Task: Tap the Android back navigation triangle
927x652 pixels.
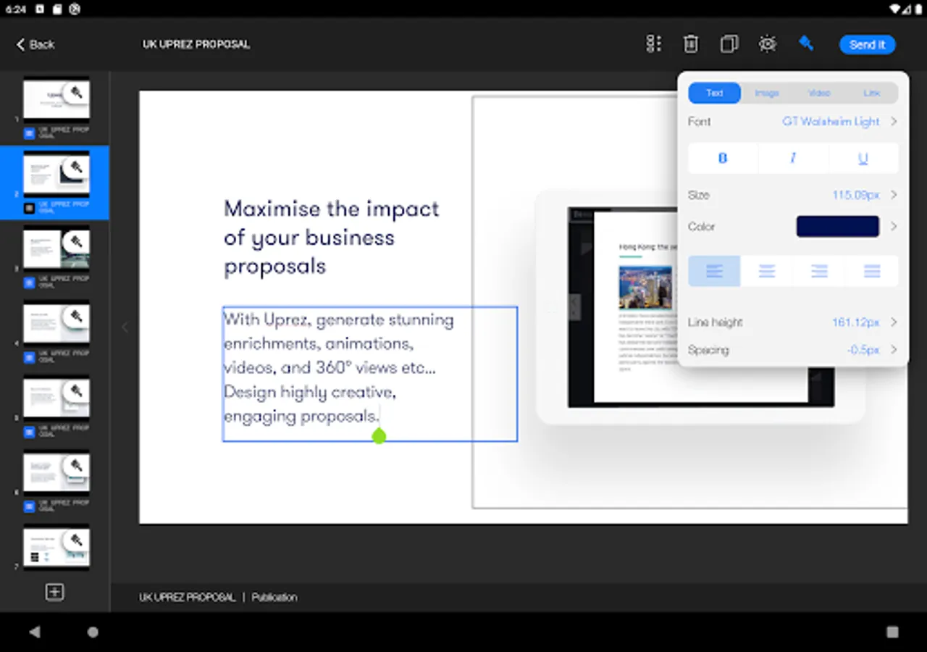Action: tap(34, 632)
